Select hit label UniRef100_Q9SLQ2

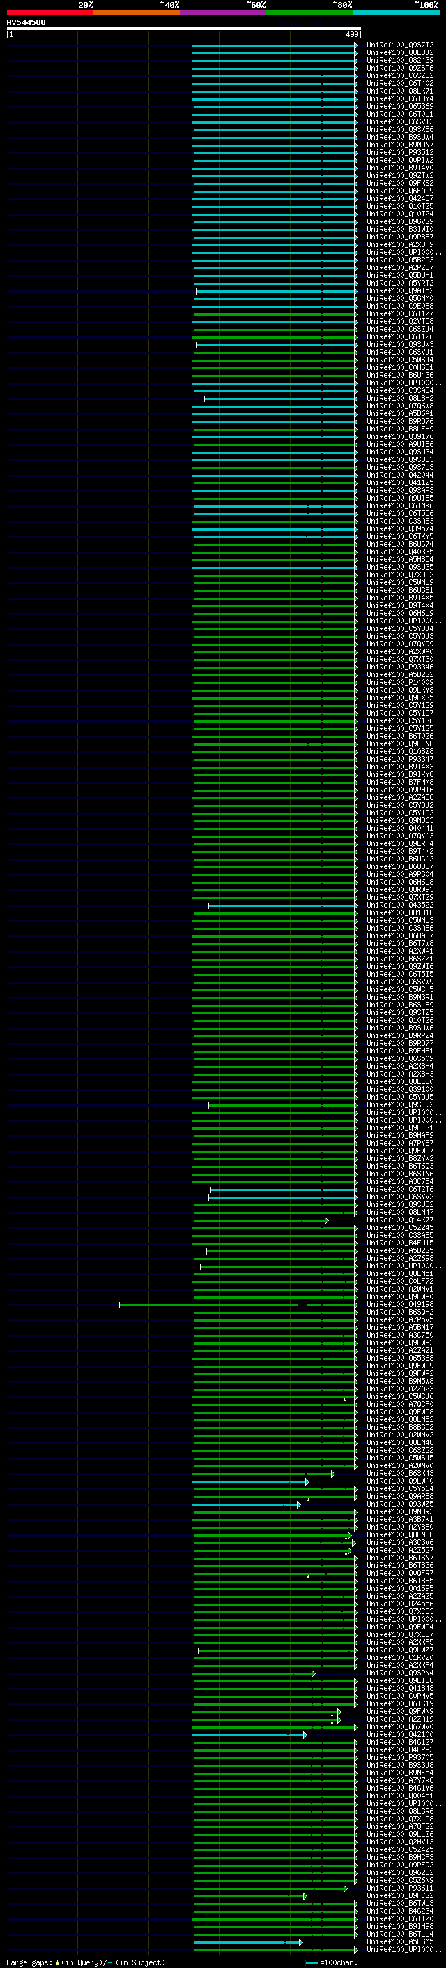pos(400,1104)
